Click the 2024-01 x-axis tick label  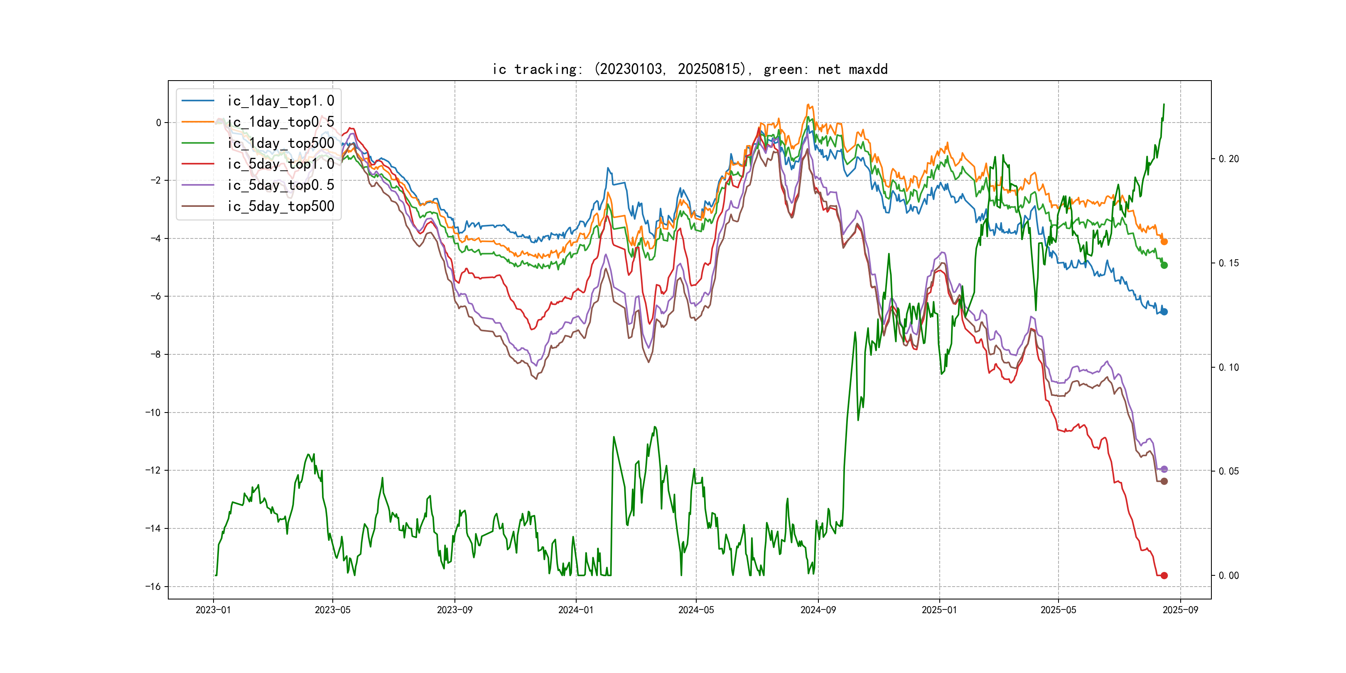click(x=576, y=610)
